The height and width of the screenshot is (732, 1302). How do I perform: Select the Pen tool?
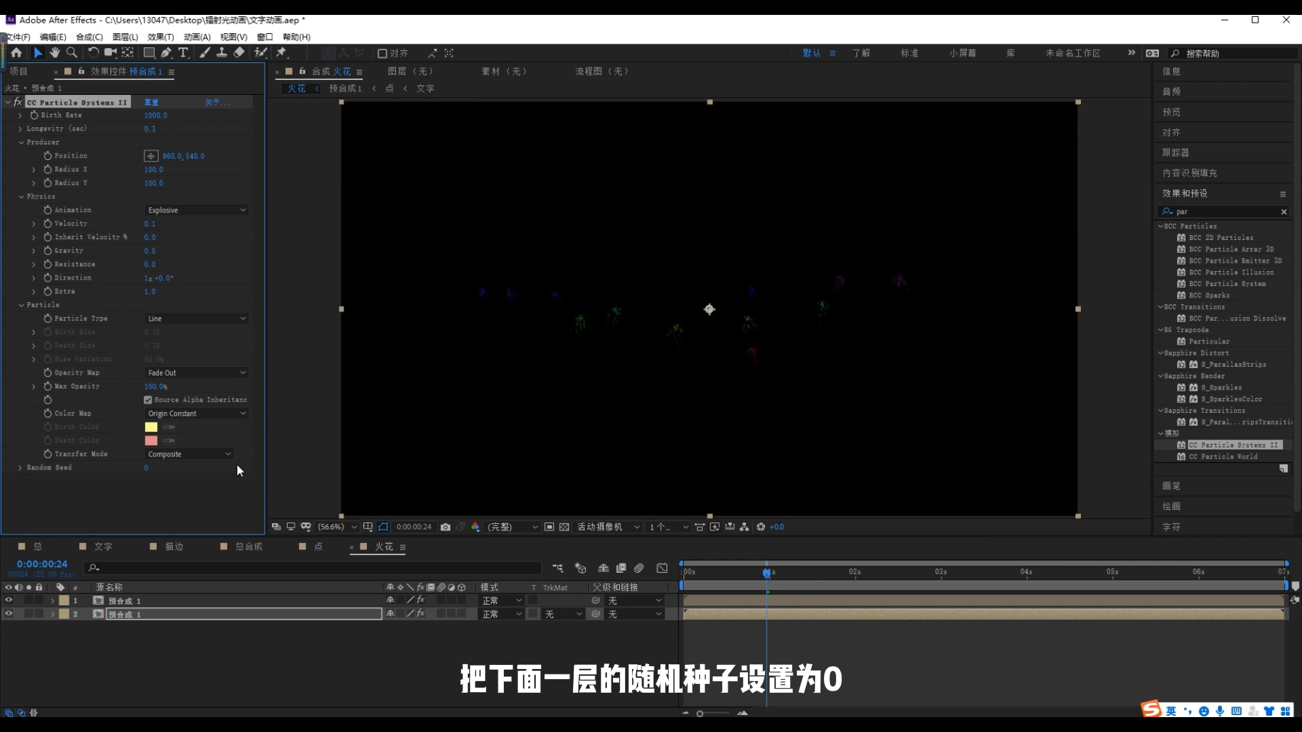[x=166, y=53]
